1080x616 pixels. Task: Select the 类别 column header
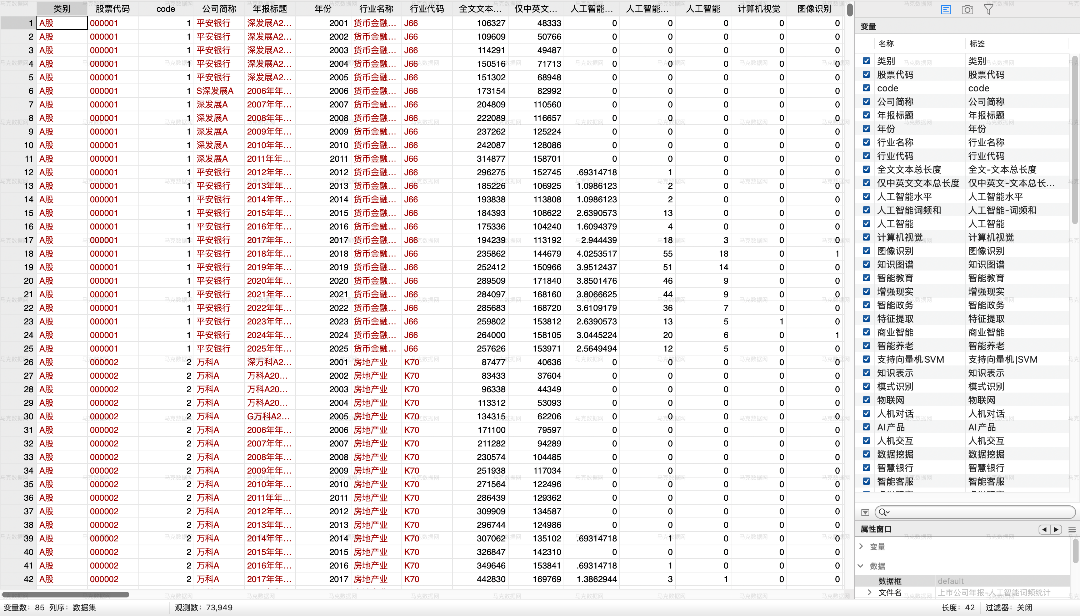click(62, 9)
